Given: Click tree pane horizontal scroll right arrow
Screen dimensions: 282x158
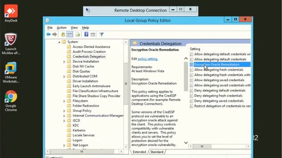Looking at the screenshot, I should 121,152.
